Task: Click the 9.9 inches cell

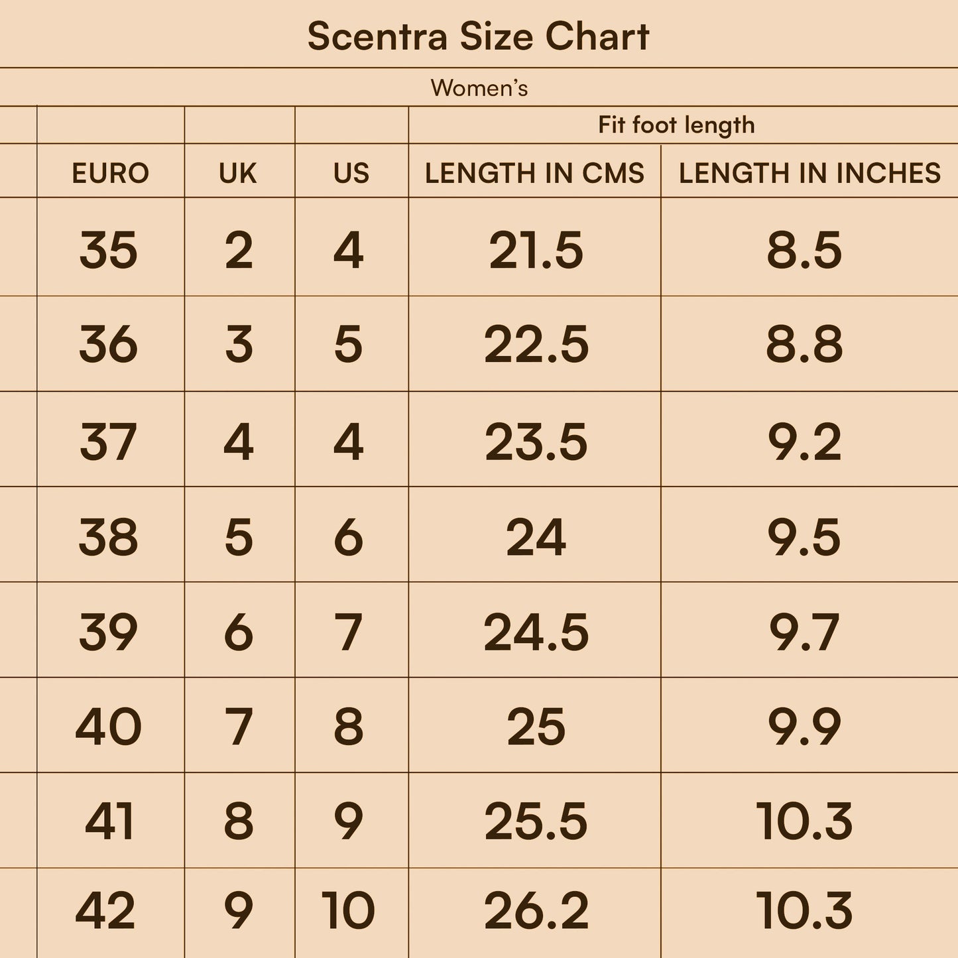Action: pos(804,727)
